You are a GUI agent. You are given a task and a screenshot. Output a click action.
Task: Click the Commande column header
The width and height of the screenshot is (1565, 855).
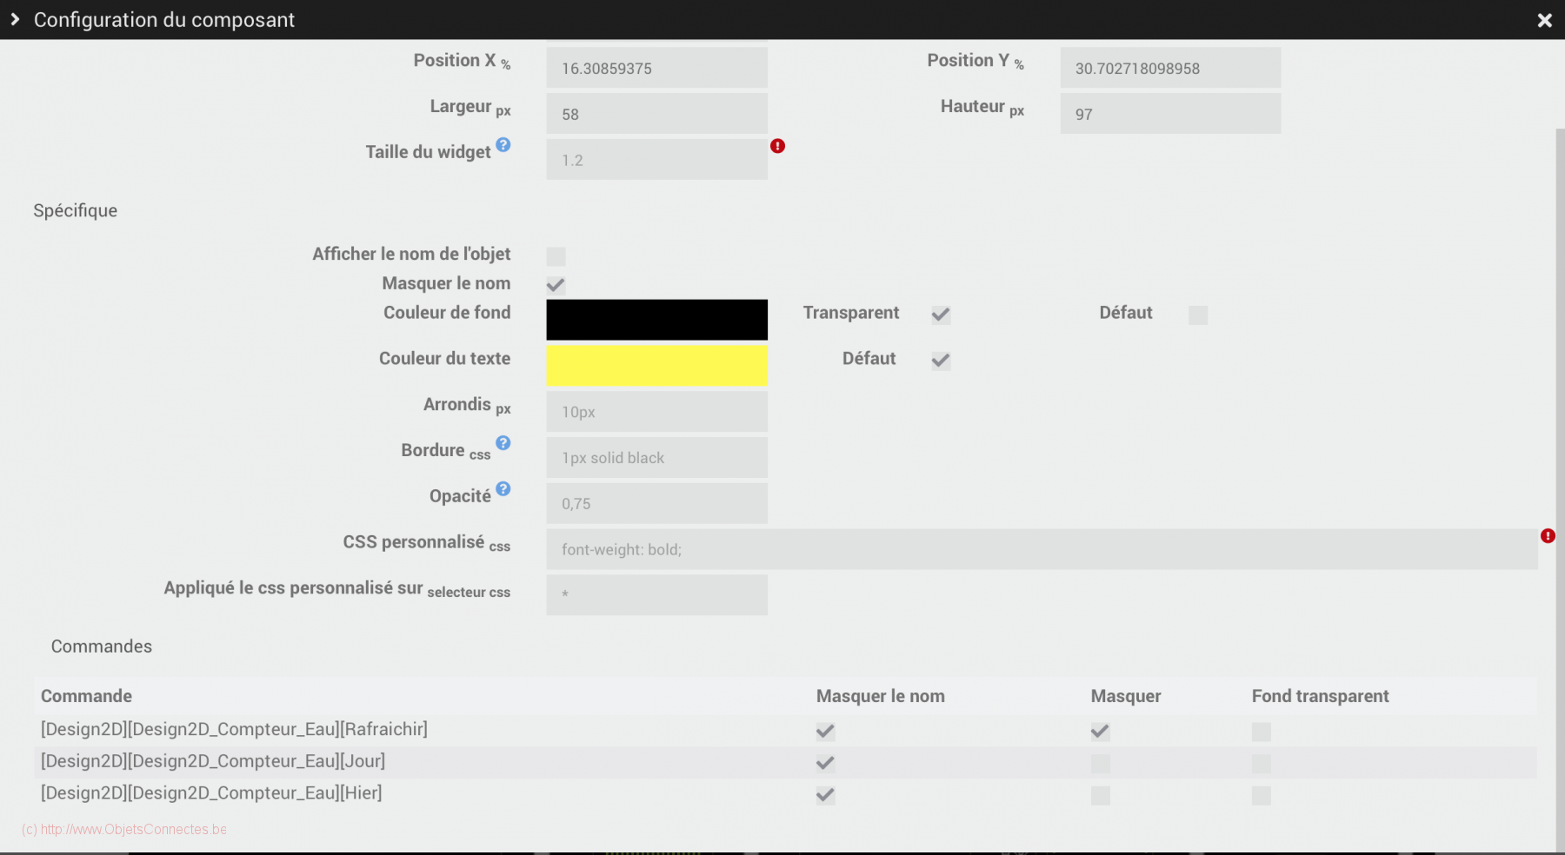(86, 696)
